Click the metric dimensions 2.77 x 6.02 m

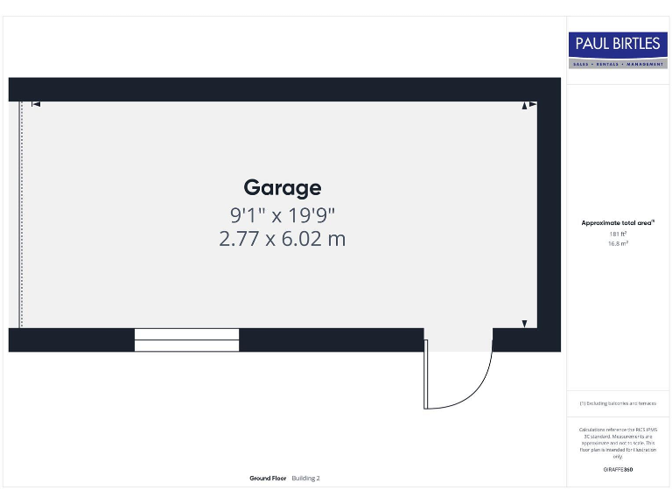point(282,238)
